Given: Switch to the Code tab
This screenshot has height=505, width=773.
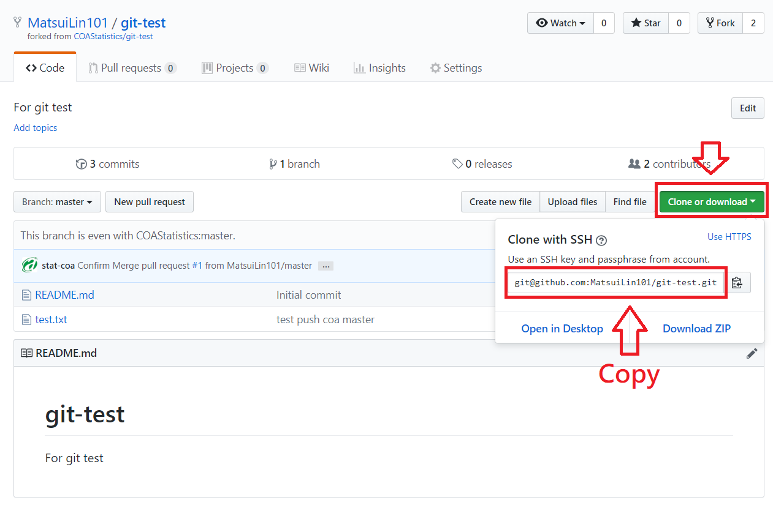Looking at the screenshot, I should [45, 68].
